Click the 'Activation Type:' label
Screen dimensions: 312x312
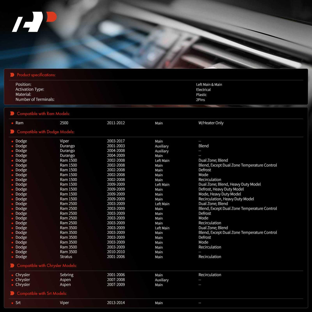point(30,89)
